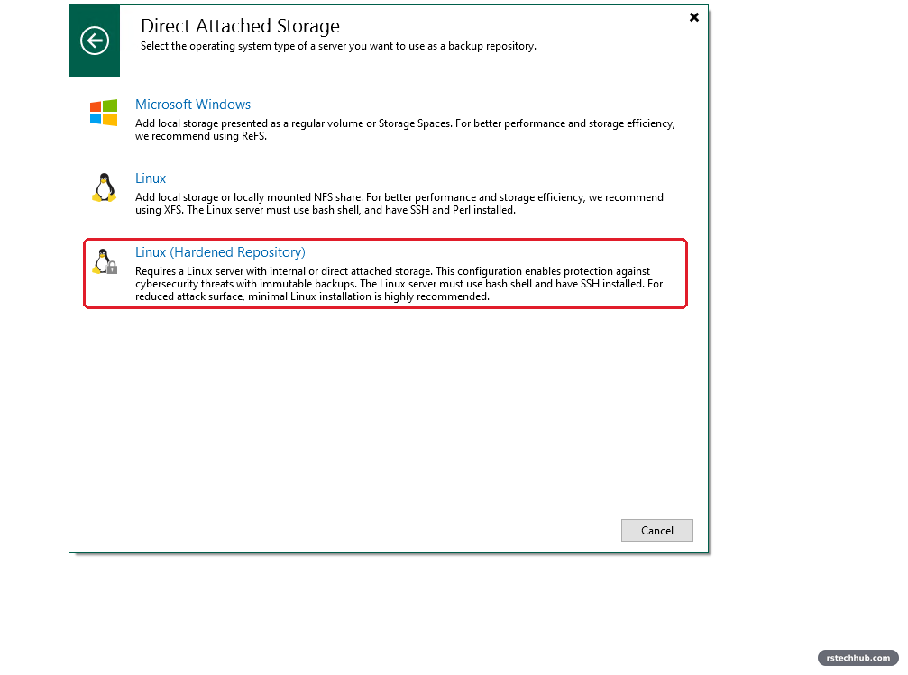Click the Linux description mentioning XFS
The height and width of the screenshot is (675, 908).
click(399, 204)
